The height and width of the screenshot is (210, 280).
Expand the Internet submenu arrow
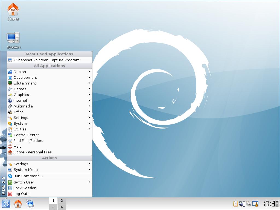tap(89, 100)
